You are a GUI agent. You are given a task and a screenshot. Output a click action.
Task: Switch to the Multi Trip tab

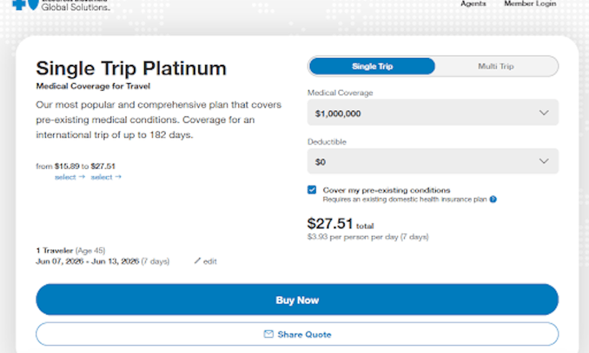(496, 66)
